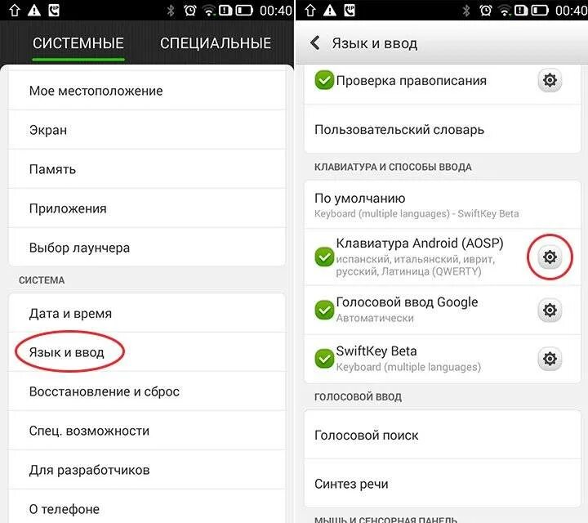Screen dimensions: 588x523
Task: Tap the alarm clock icon in right status bar
Action: click(486, 10)
